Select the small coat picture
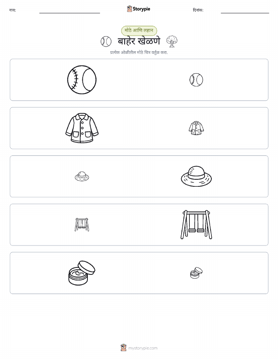The width and height of the screenshot is (278, 359). (x=196, y=128)
